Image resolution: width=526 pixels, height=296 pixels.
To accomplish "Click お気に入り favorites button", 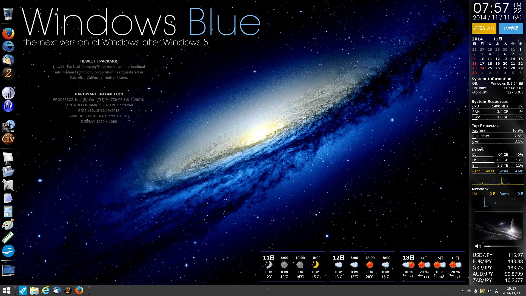I will [x=484, y=28].
